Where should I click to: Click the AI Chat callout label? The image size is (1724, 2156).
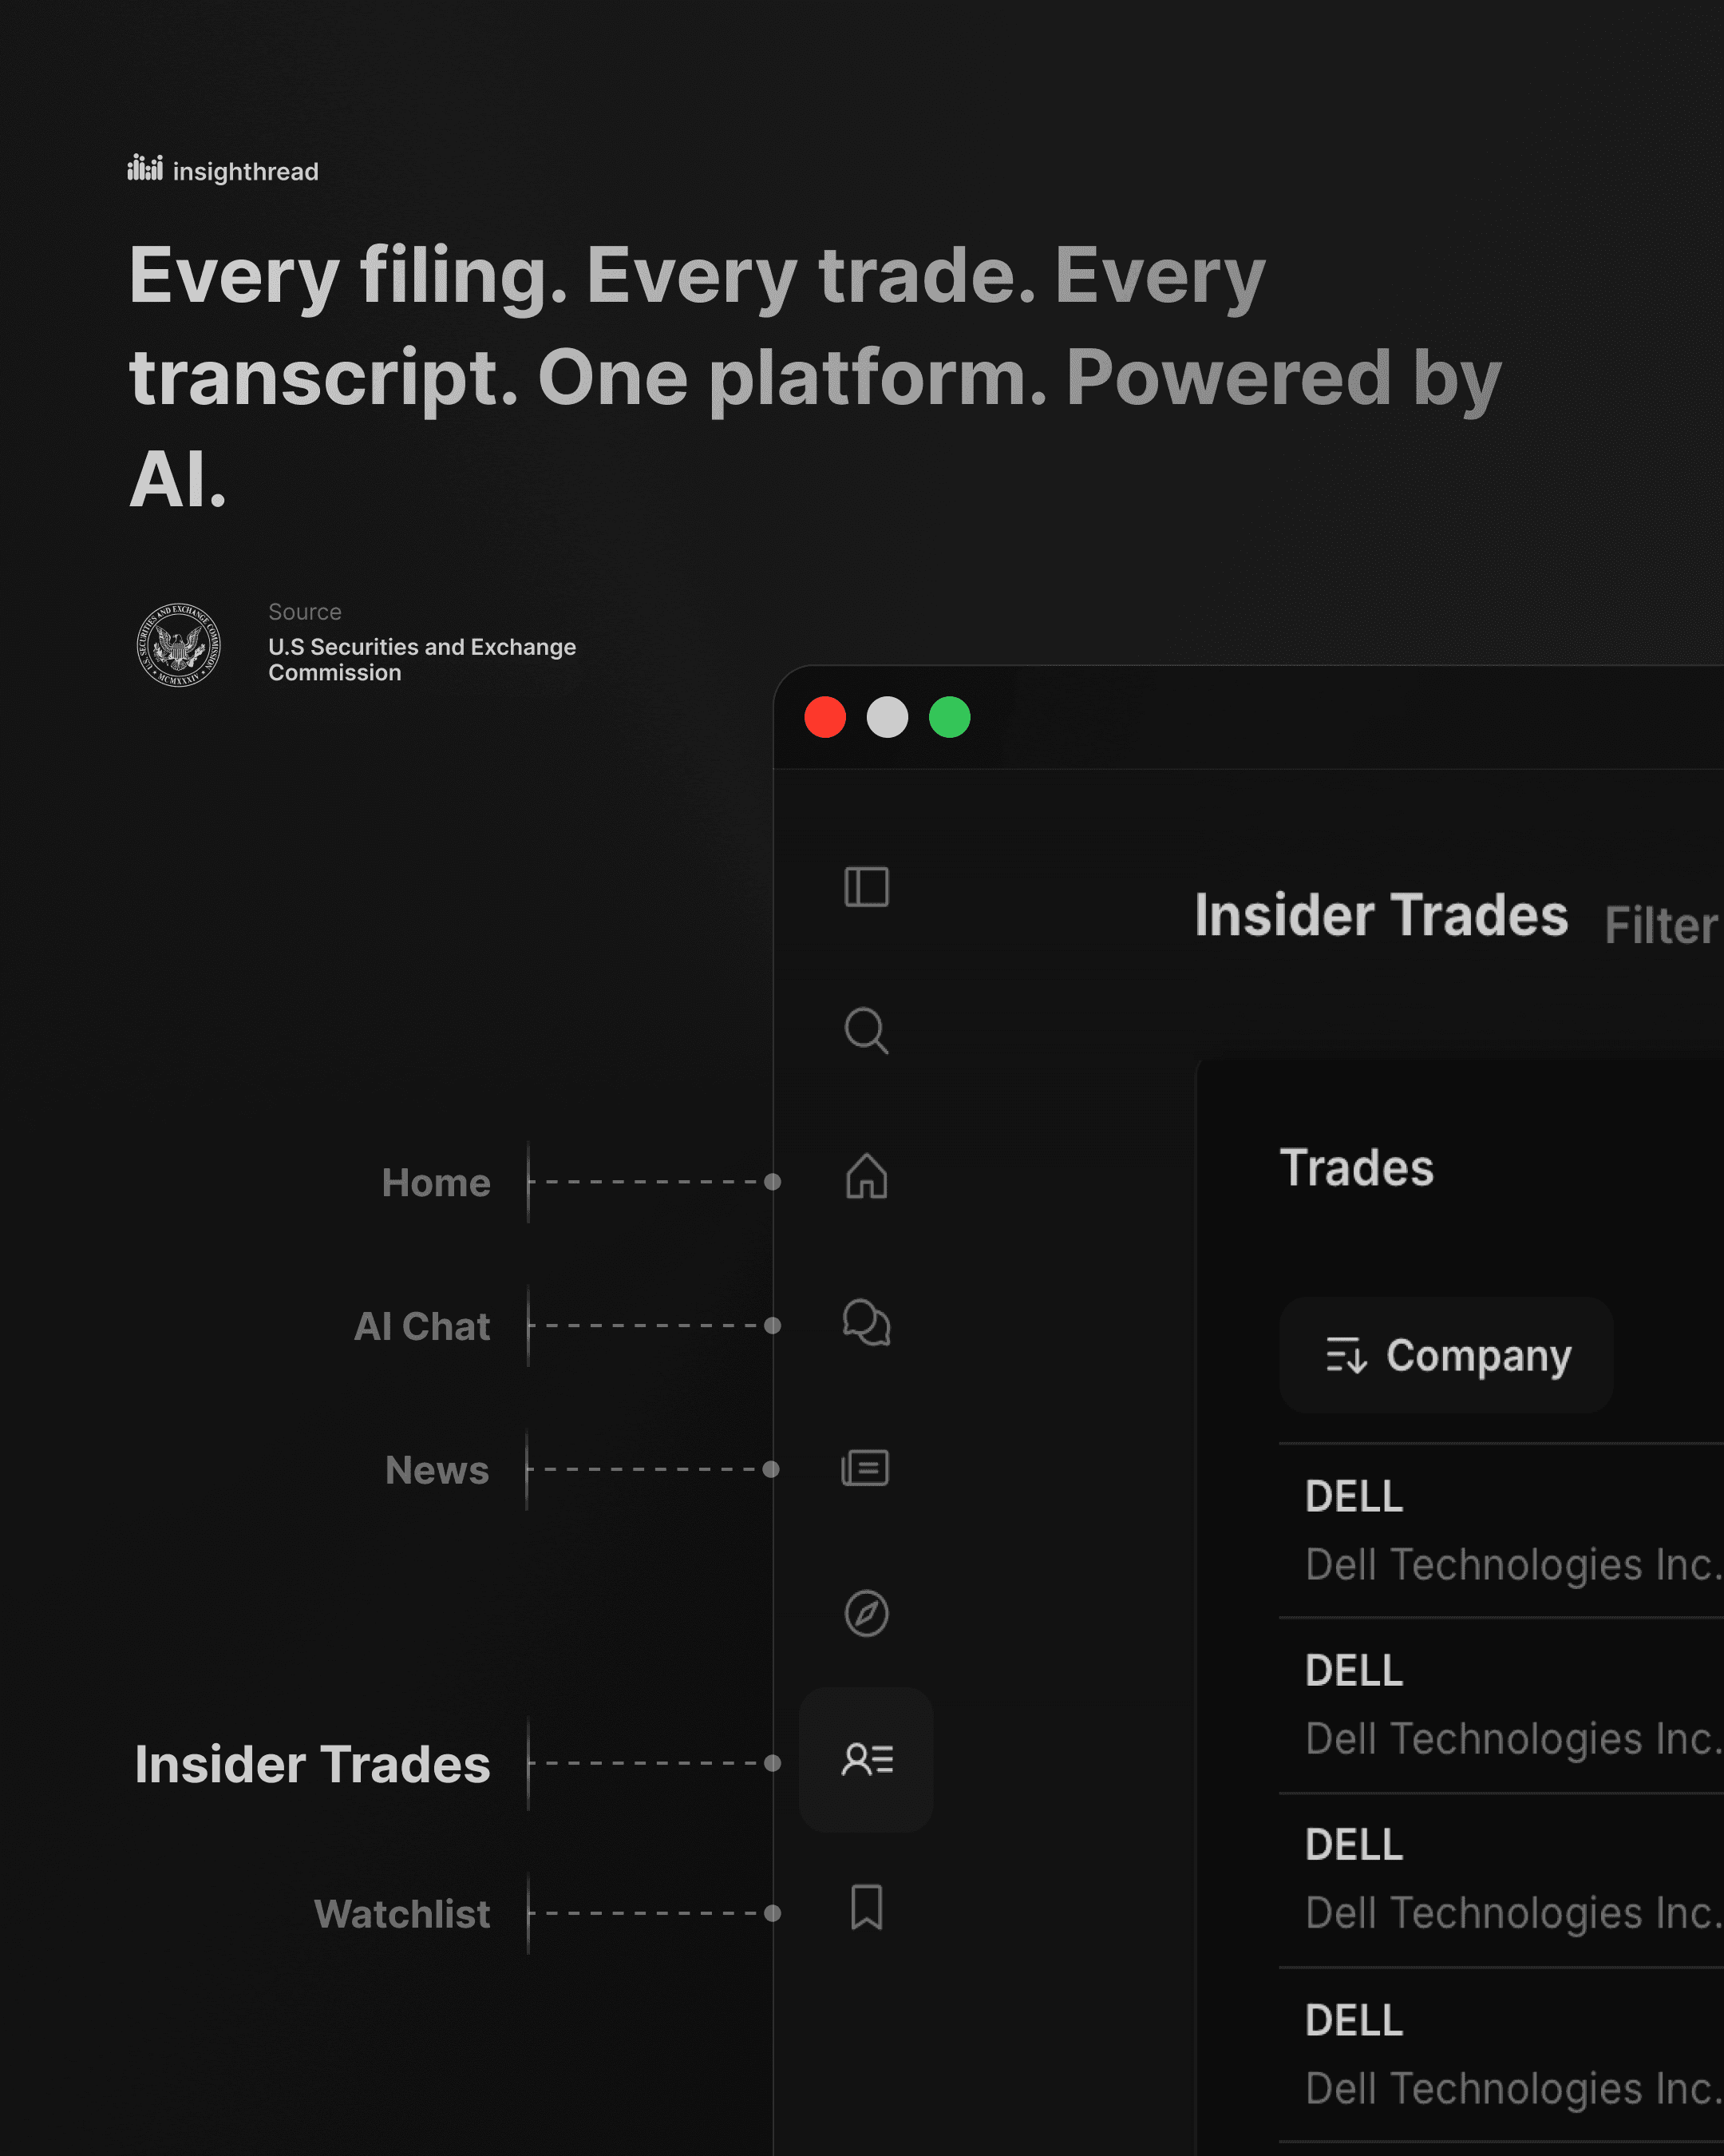421,1327
